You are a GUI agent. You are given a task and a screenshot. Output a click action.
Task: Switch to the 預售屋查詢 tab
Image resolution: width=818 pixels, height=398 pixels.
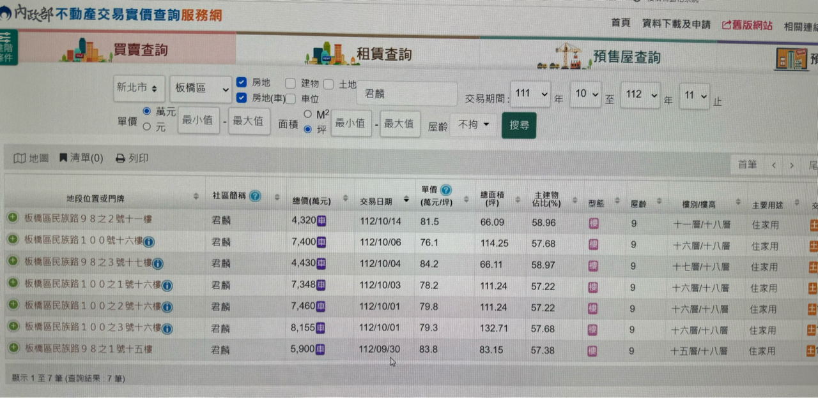click(626, 57)
